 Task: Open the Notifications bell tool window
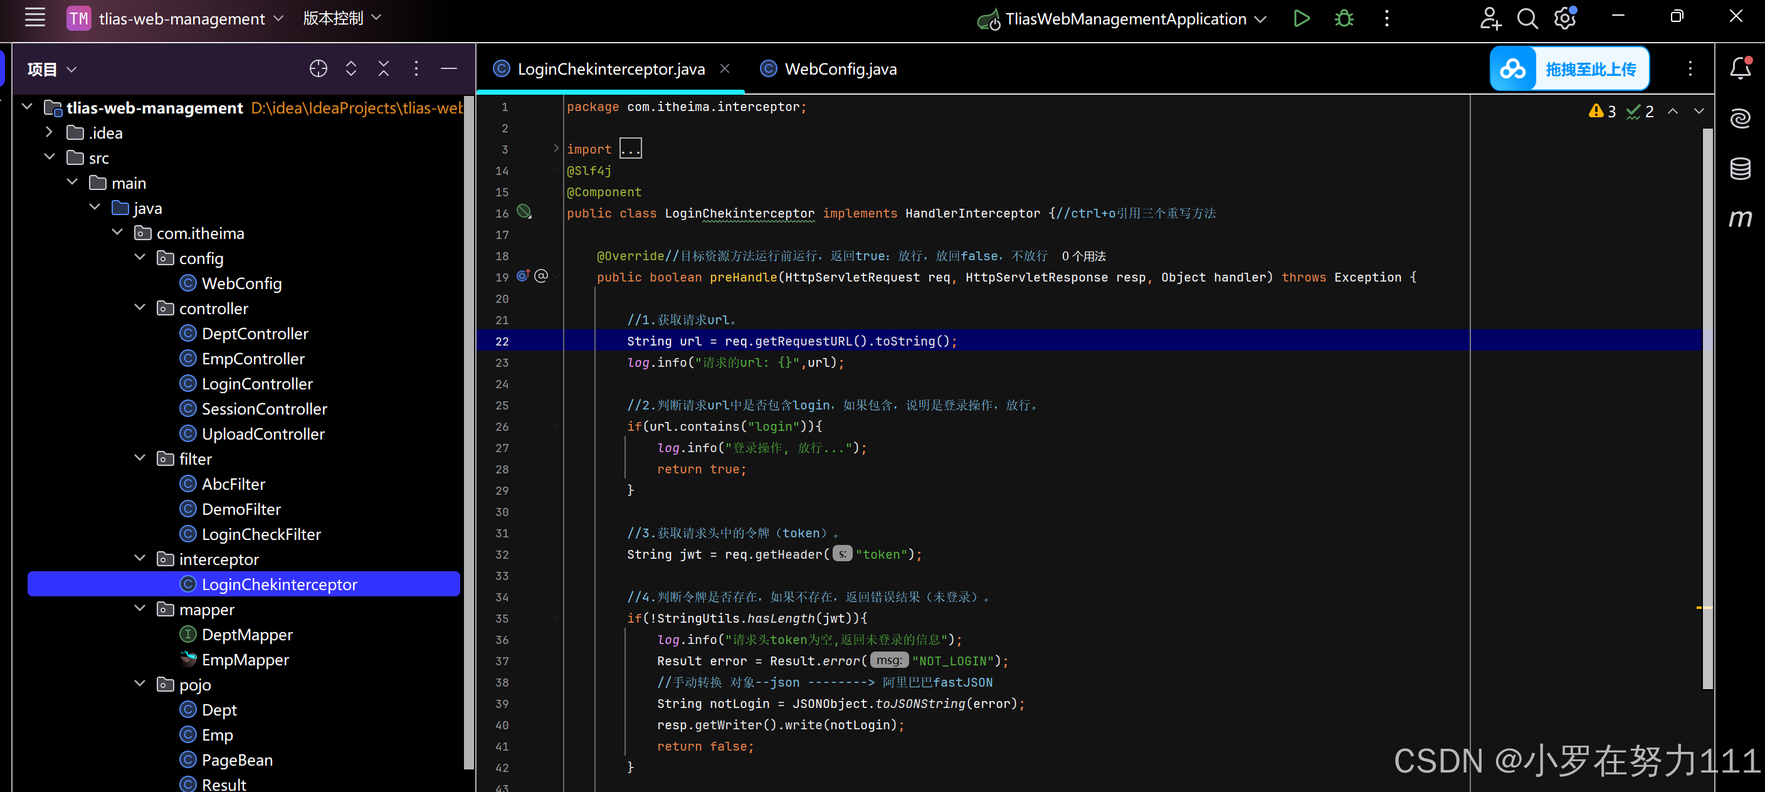tap(1741, 68)
